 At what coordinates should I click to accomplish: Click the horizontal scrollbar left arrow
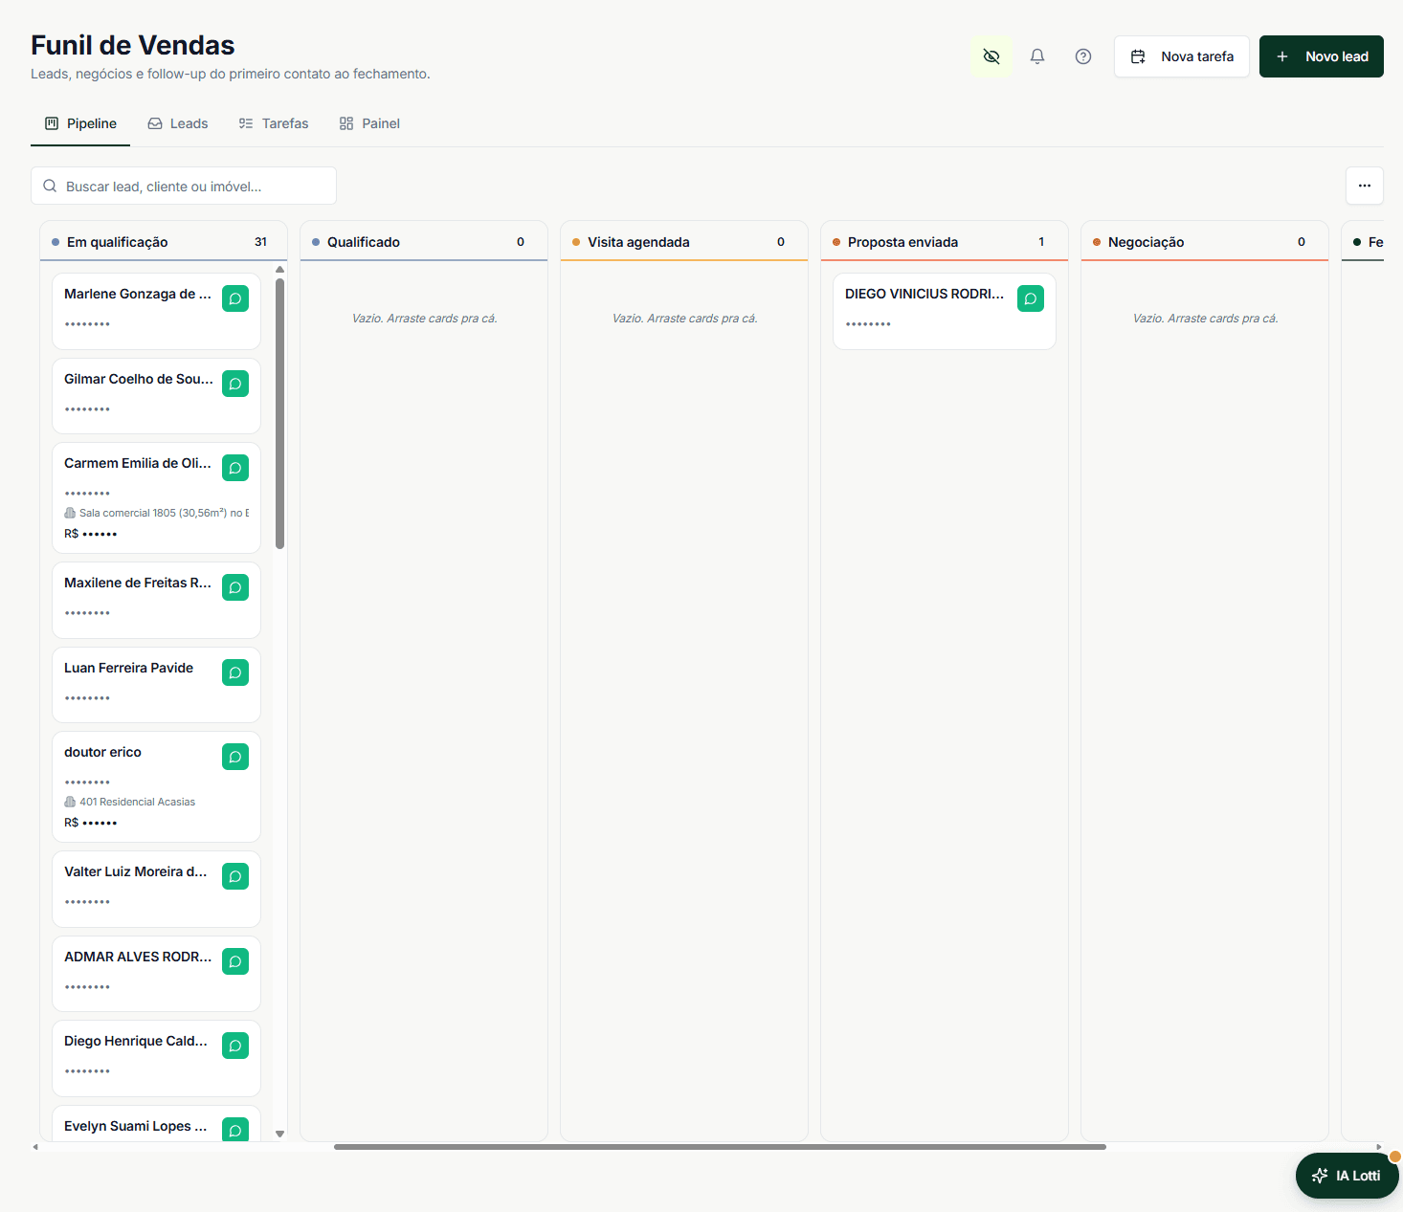pos(35,1146)
